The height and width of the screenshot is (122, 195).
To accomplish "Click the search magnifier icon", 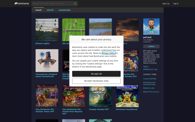I will (x=75, y=4).
